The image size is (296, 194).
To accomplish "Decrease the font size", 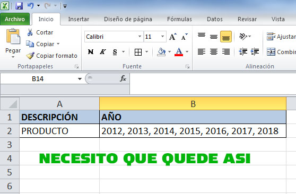I will pyautogui.click(x=184, y=37).
